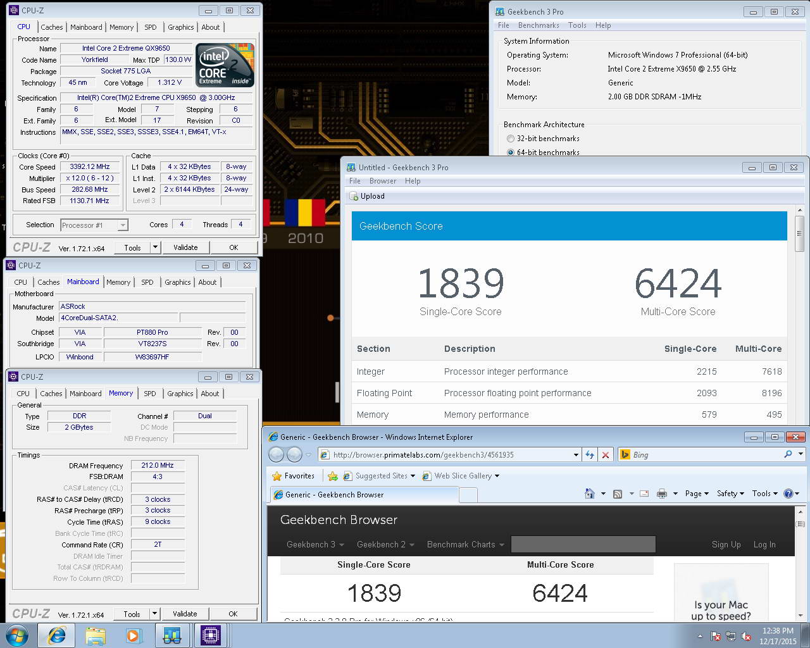Click Validate button in bottom CPU-Z
Viewport: 810px width, 648px height.
point(185,614)
